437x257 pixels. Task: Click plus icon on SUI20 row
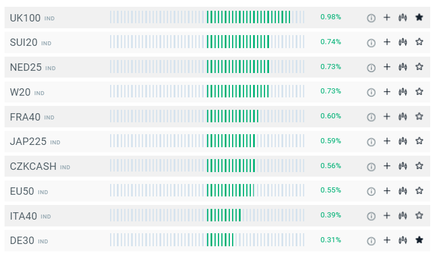[x=387, y=42]
